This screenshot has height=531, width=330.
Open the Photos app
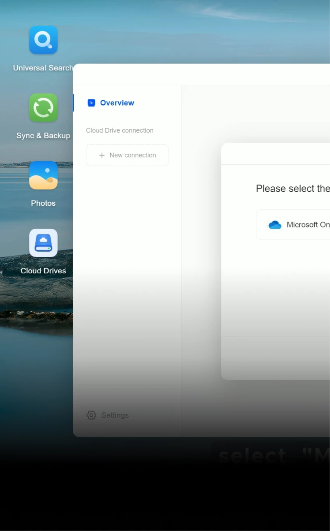point(43,175)
